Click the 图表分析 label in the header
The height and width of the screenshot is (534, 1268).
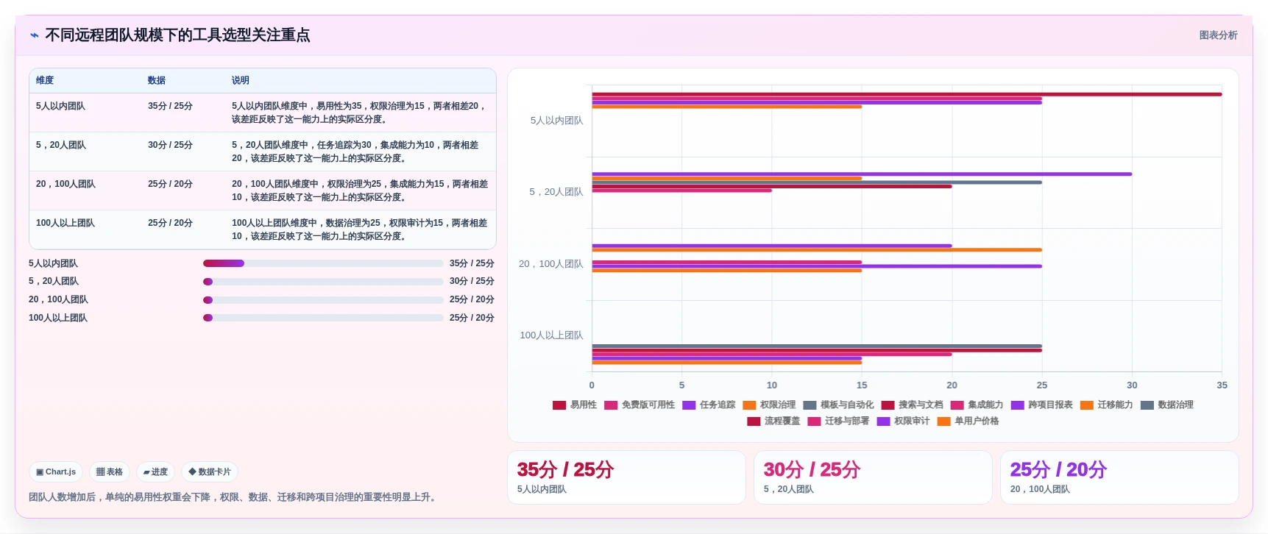1218,35
